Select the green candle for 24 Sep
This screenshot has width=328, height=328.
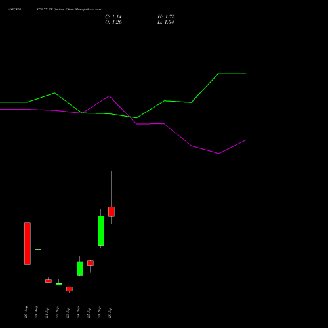tap(80, 268)
